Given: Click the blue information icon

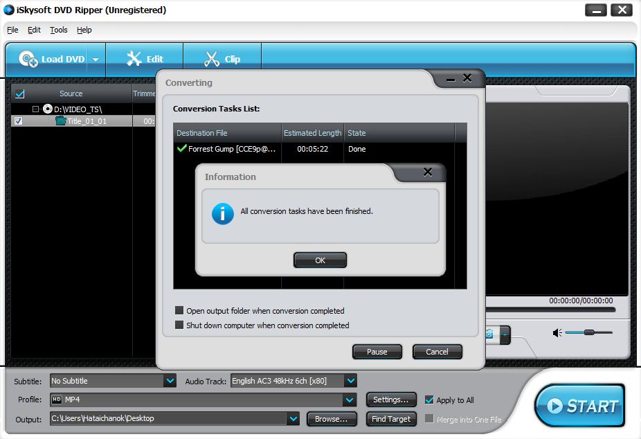Looking at the screenshot, I should click(223, 214).
